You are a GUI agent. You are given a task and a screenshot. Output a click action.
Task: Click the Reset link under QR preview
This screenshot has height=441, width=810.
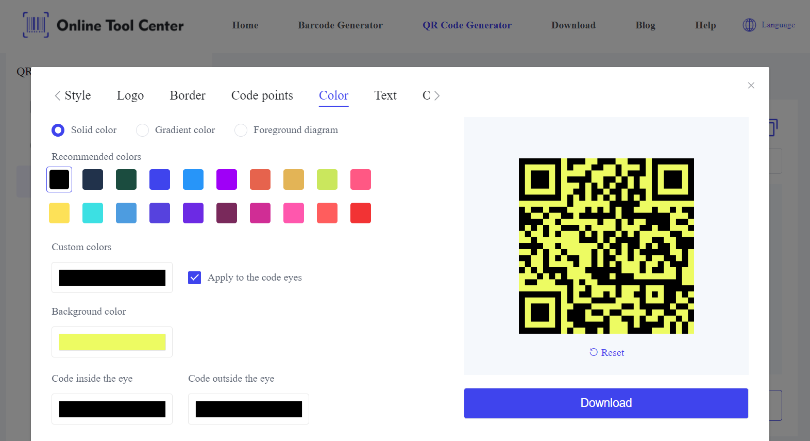coord(606,353)
